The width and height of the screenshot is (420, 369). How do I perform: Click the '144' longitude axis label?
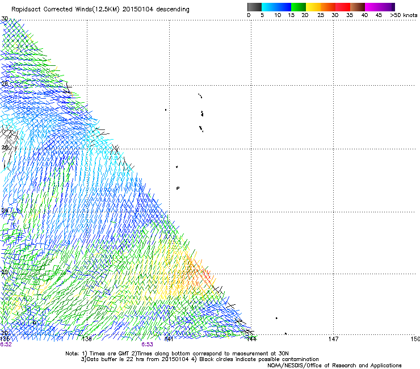coord(251,339)
